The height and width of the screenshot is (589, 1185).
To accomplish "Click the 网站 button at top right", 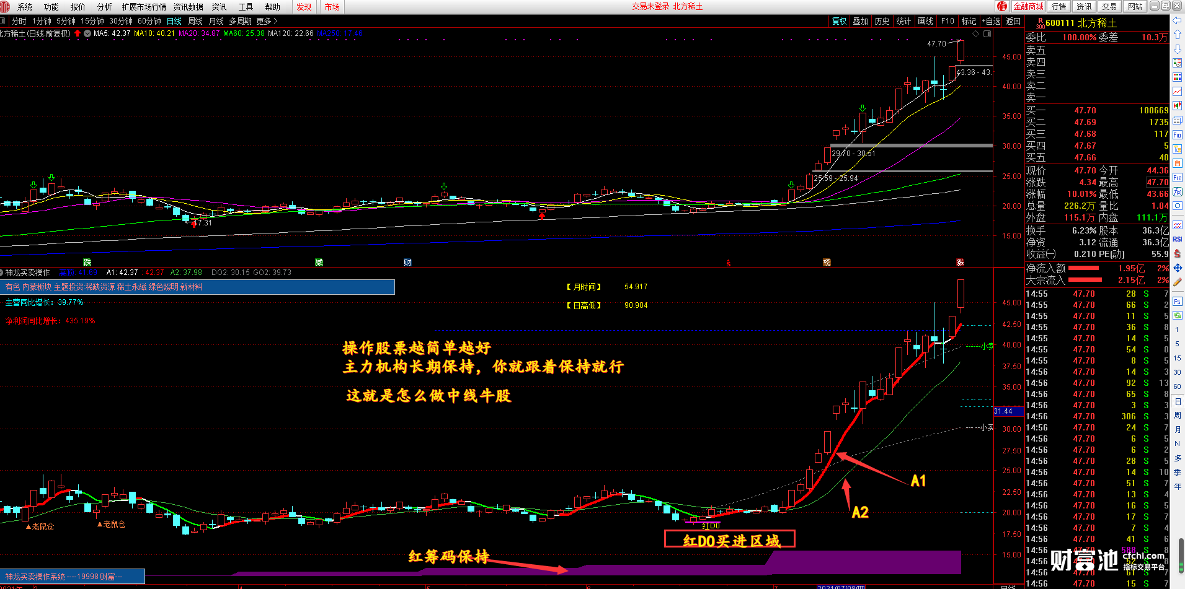I will 1135,6.
